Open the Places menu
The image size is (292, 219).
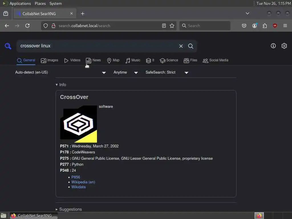pyautogui.click(x=40, y=3)
